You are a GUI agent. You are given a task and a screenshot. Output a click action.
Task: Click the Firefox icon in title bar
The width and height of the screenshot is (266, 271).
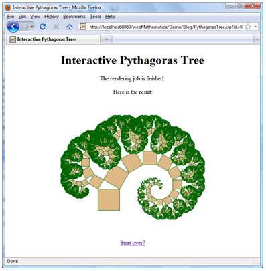click(8, 7)
